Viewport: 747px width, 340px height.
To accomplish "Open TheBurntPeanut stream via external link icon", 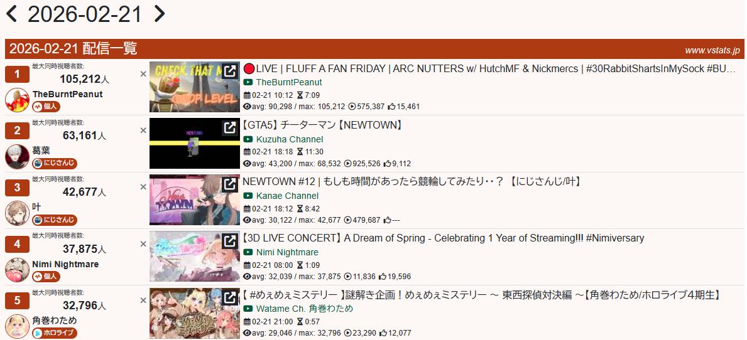I will [x=229, y=72].
